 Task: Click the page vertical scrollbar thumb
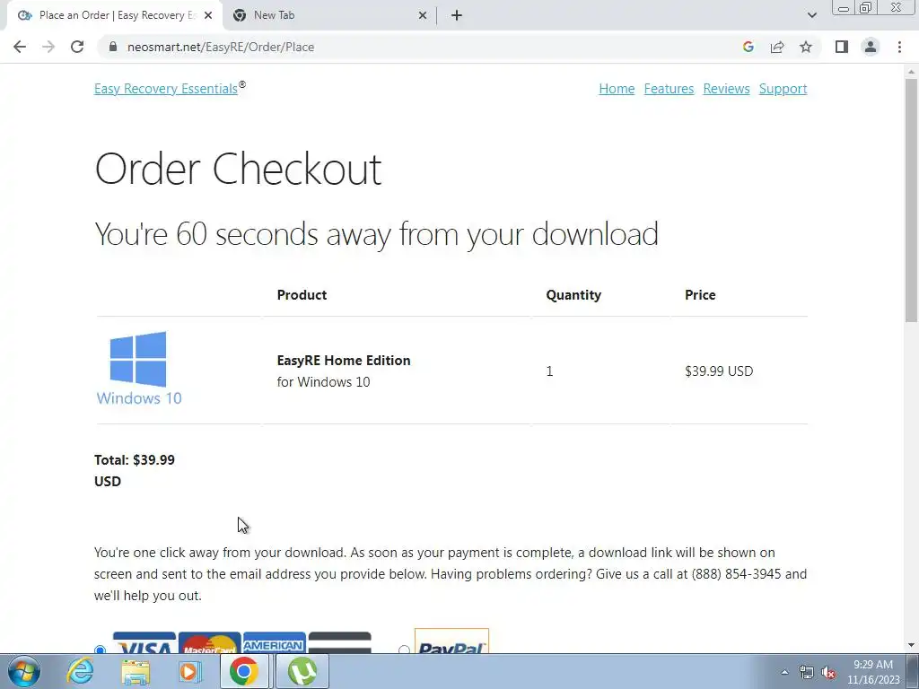[911, 199]
